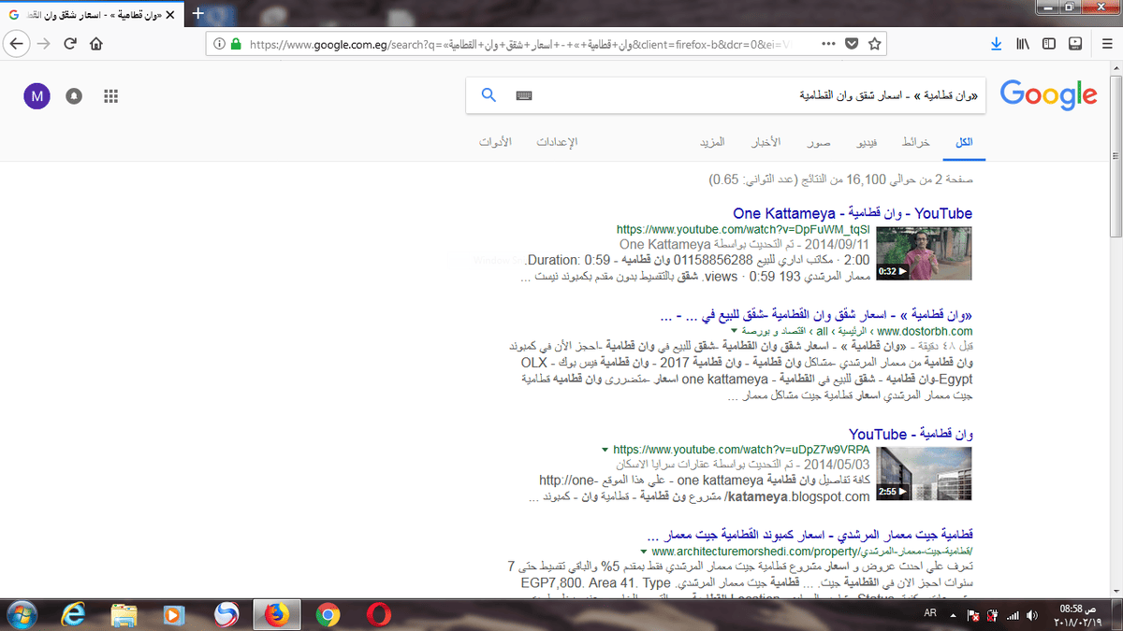Click the power plug tray icon
1123x631 pixels.
pyautogui.click(x=992, y=616)
